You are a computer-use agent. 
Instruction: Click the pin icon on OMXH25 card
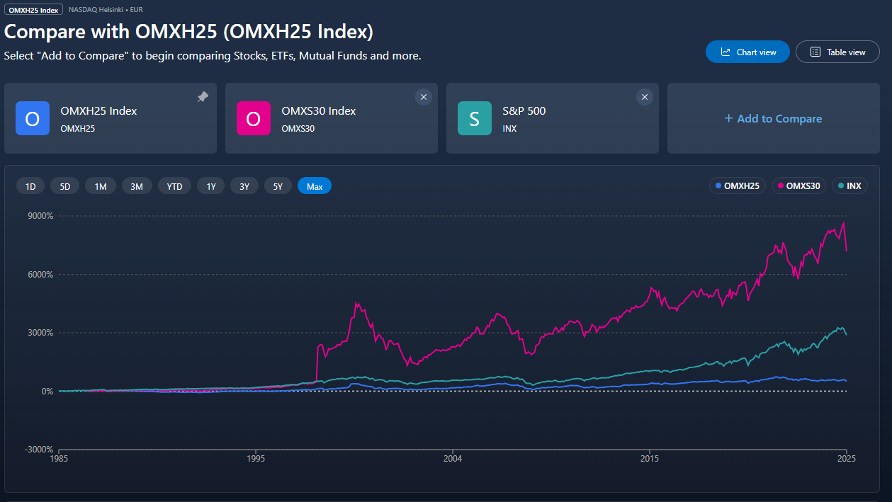[203, 98]
